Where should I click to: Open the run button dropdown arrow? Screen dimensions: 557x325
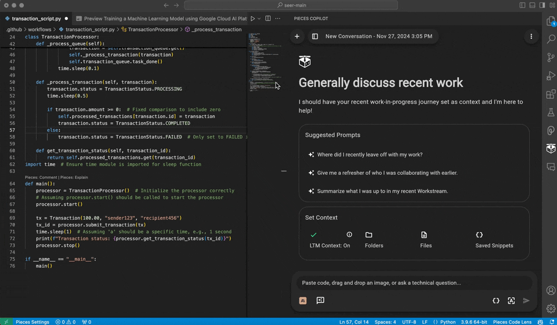pyautogui.click(x=259, y=19)
